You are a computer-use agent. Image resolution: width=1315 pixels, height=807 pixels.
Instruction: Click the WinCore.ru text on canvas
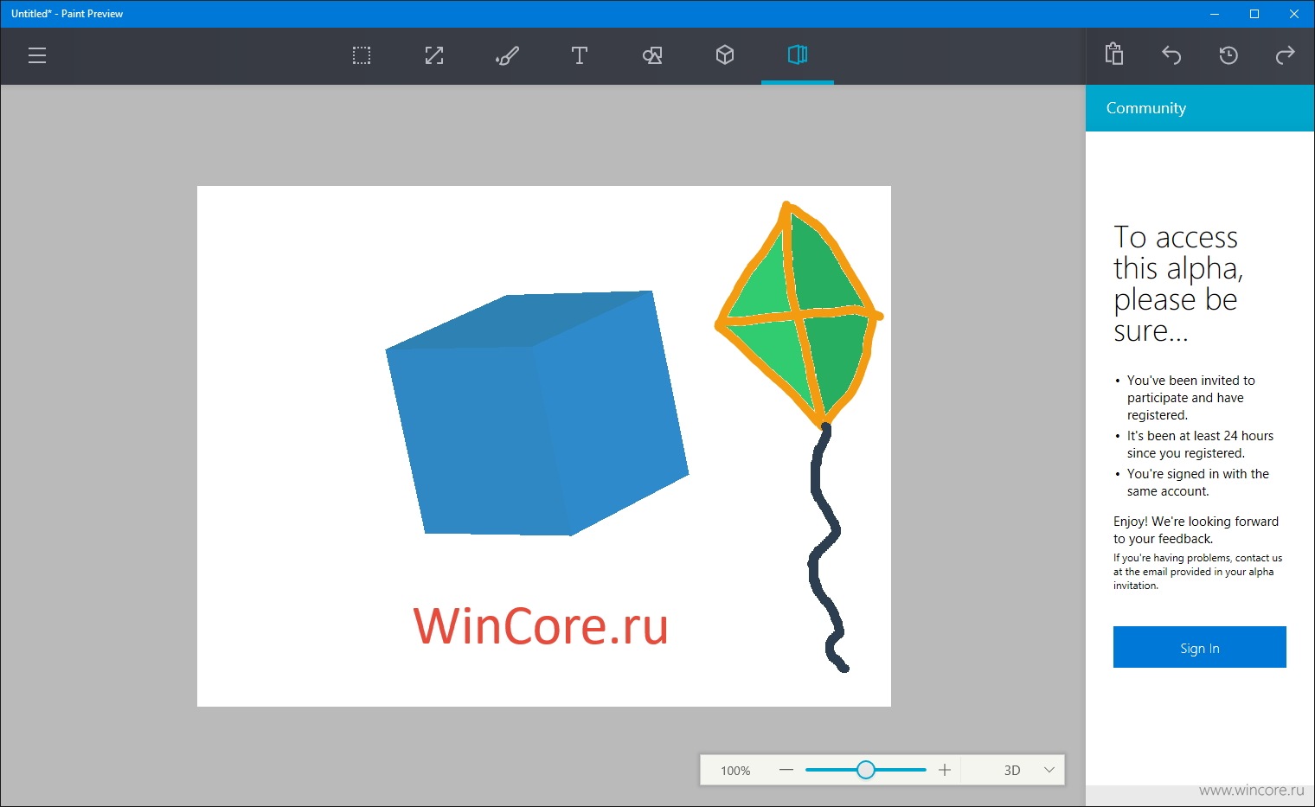coord(541,626)
